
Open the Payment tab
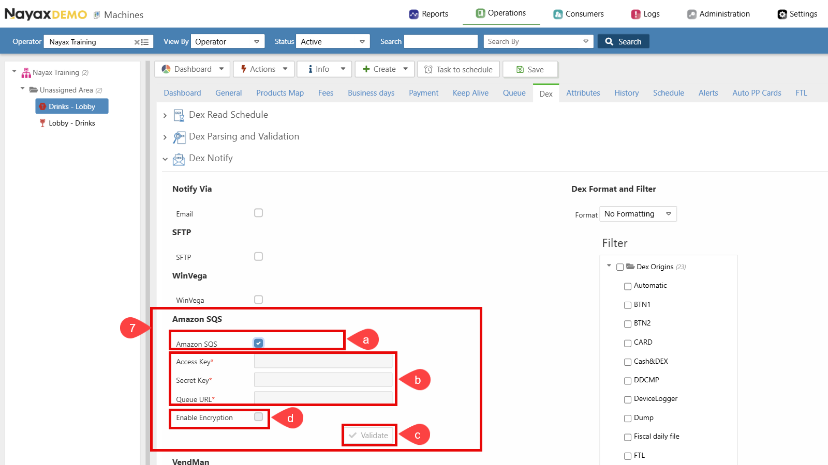423,93
